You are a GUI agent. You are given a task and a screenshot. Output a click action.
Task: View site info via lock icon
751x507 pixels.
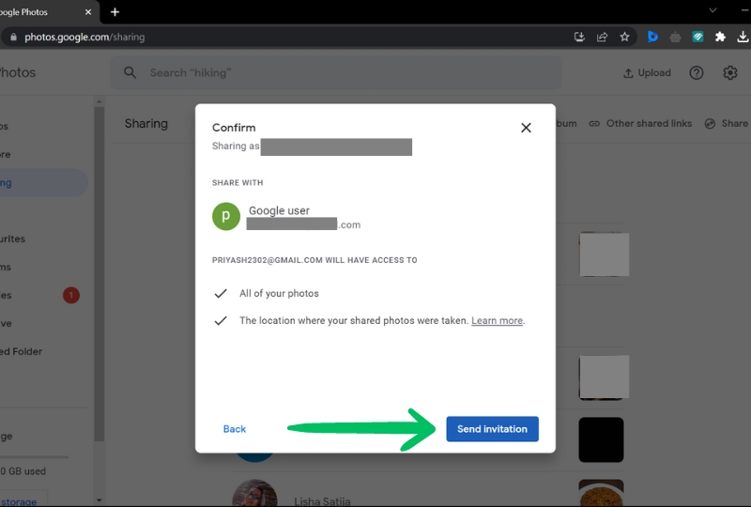(13, 37)
